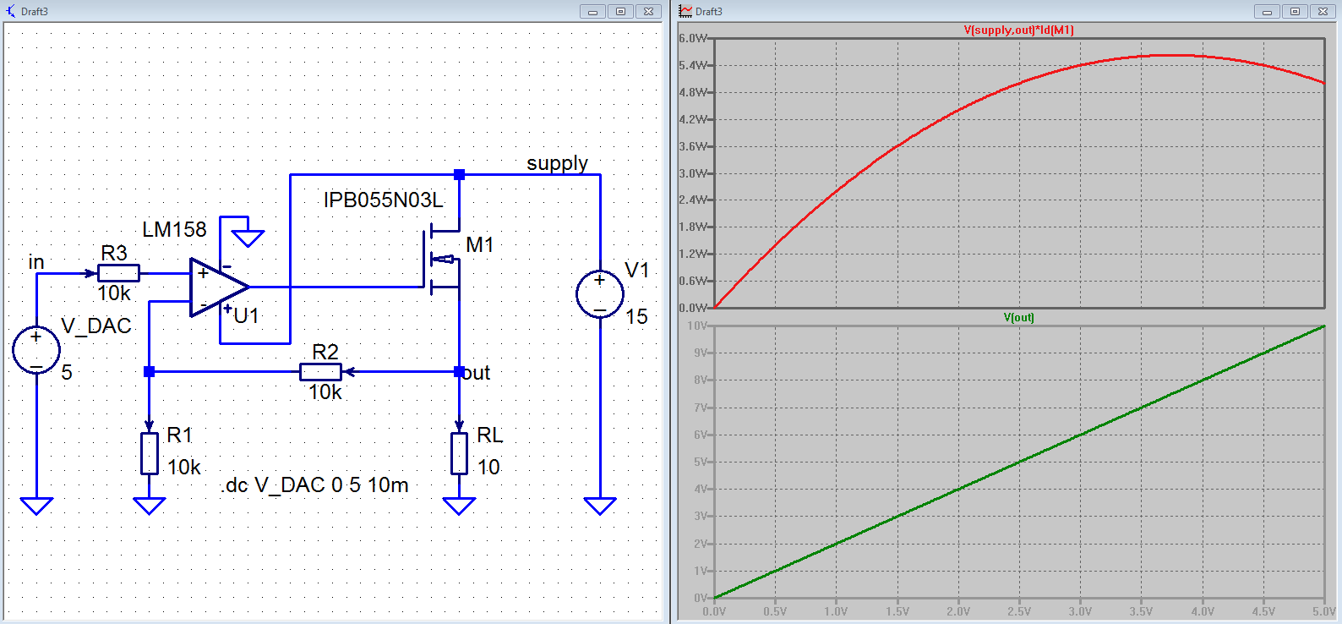Screen dimensions: 1342x624
Task: Select the R2 feedback resistor symbol
Action: [x=321, y=372]
